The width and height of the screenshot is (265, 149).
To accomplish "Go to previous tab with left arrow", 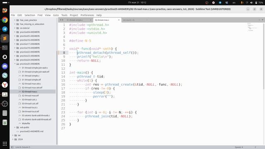I will [x=60, y=20].
